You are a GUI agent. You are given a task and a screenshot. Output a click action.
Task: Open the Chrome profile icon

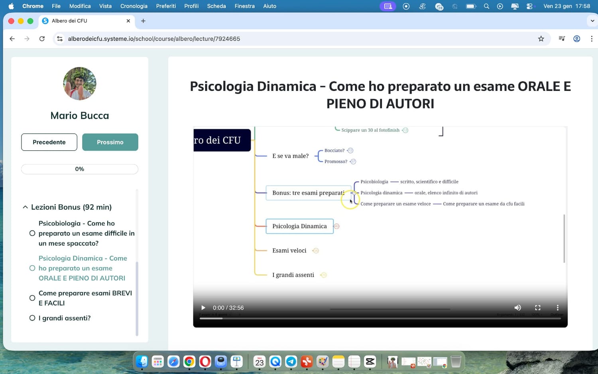(576, 39)
